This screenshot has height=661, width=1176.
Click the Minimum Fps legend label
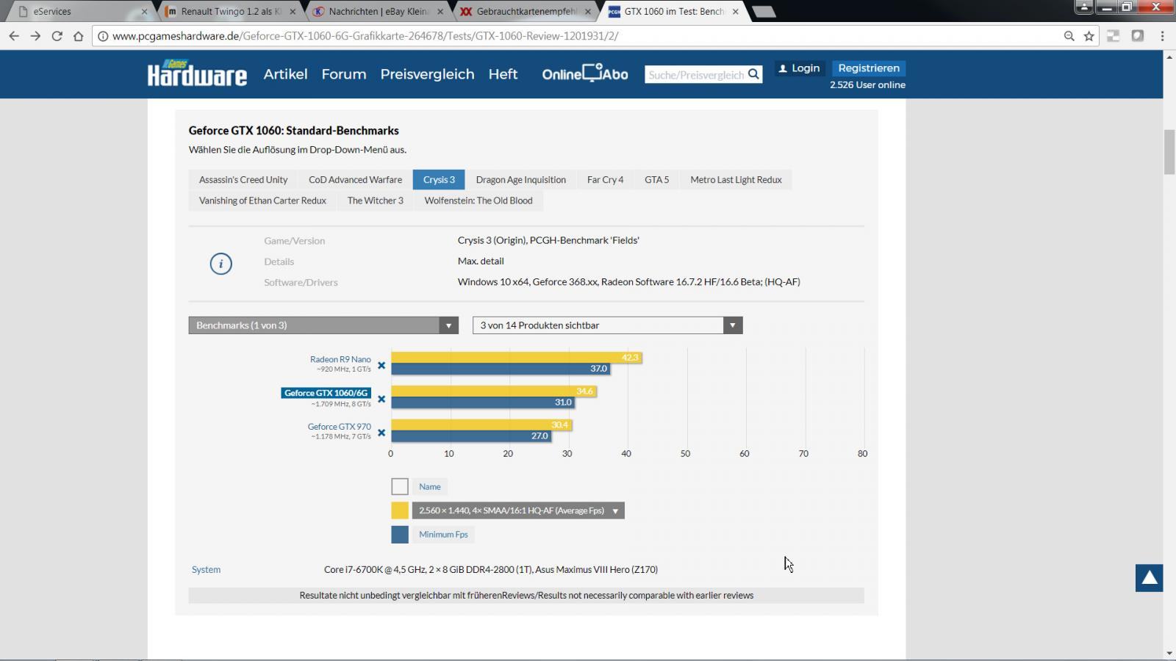click(443, 535)
